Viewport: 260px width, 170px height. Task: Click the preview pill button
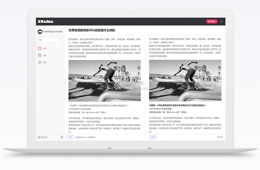click(153, 137)
